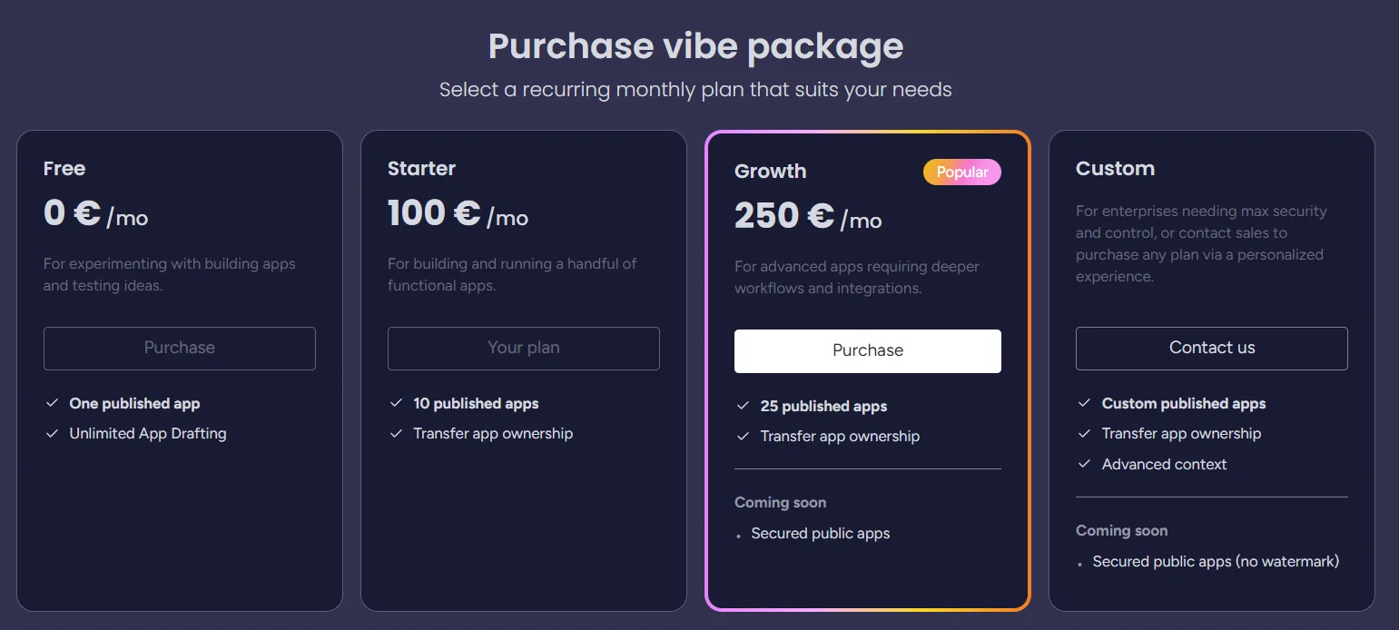1399x630 pixels.
Task: Click the "Contact us" button
Action: coord(1211,348)
